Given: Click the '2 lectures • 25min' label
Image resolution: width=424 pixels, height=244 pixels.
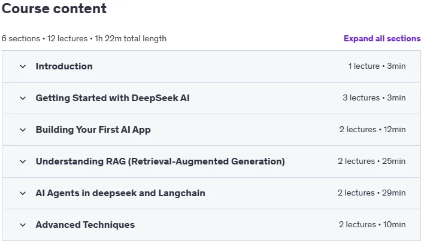Looking at the screenshot, I should click(372, 161).
